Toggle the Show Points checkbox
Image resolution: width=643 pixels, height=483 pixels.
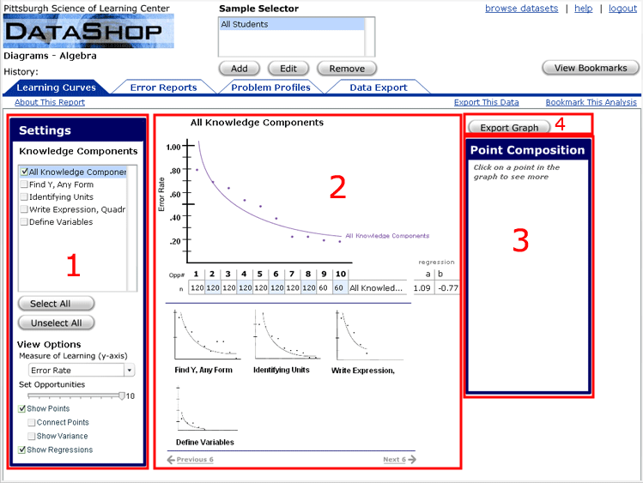coord(23,409)
